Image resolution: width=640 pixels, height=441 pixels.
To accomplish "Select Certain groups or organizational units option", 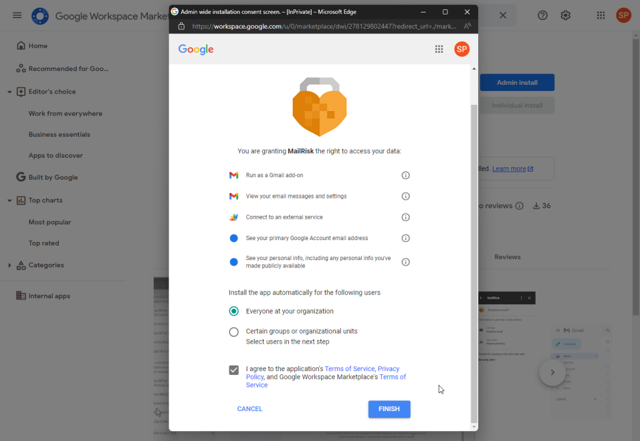I will click(234, 332).
